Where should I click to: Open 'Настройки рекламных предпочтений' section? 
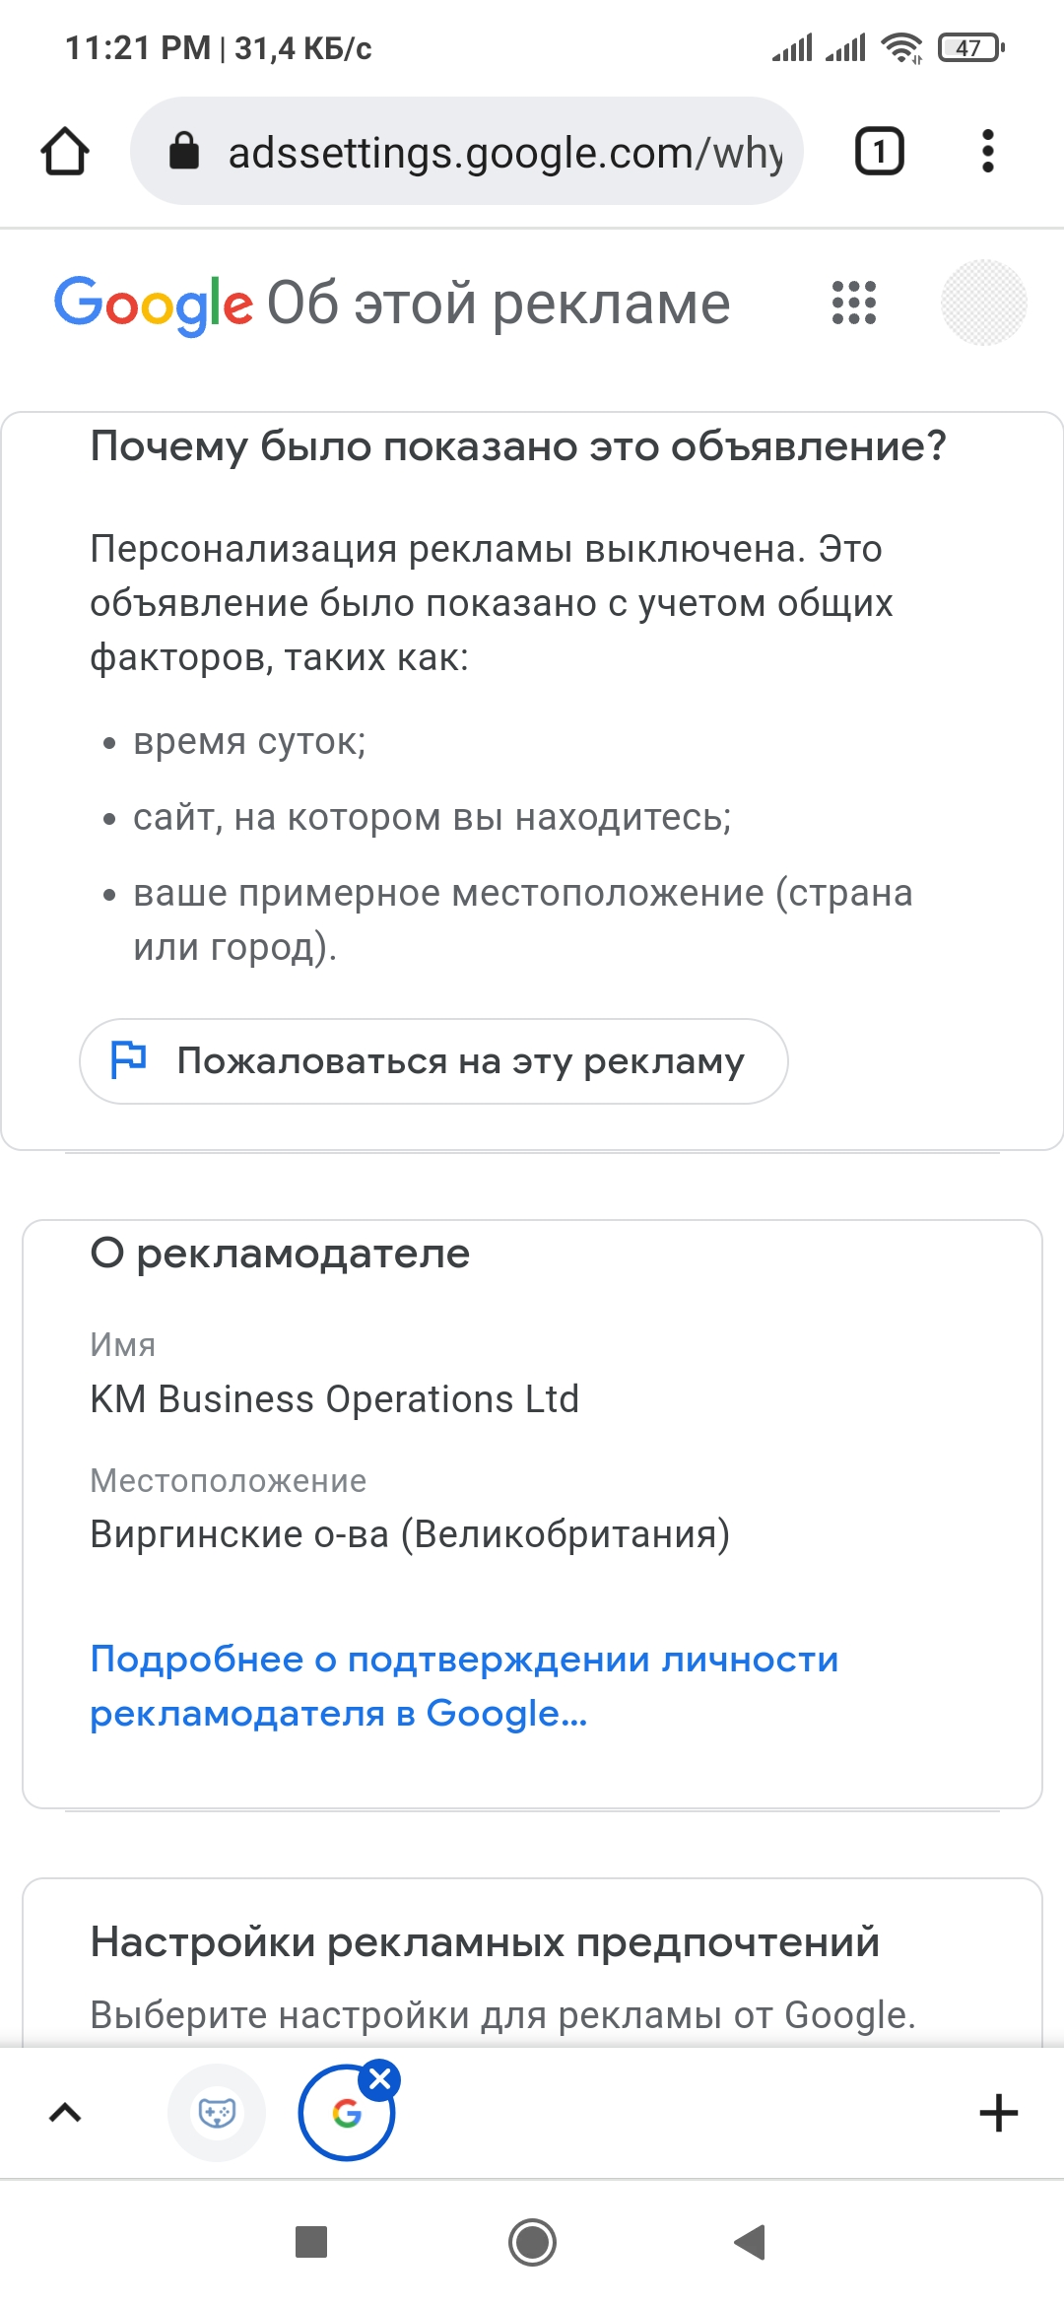click(485, 1942)
